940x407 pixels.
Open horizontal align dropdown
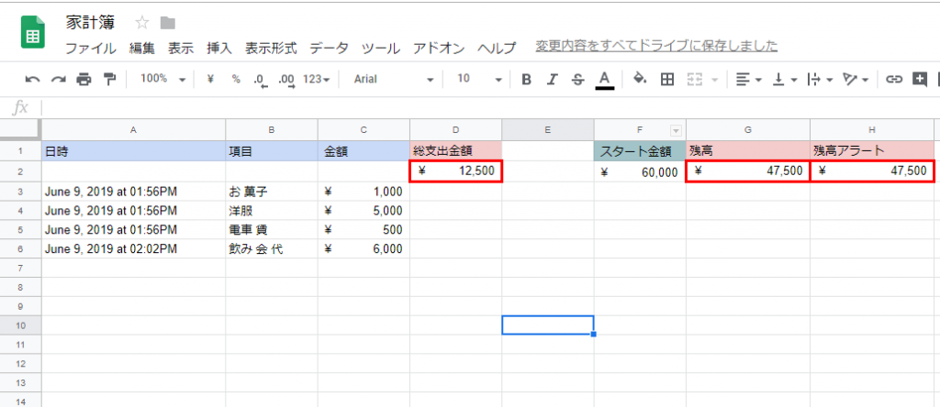[749, 79]
